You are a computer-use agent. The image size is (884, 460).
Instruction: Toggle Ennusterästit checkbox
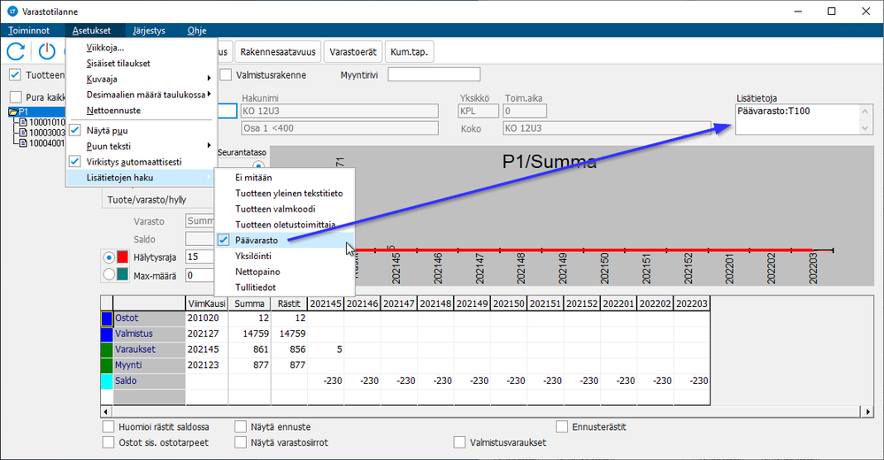coord(562,426)
